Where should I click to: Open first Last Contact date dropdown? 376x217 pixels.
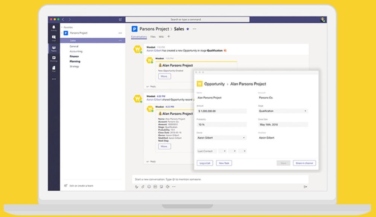(x=222, y=151)
